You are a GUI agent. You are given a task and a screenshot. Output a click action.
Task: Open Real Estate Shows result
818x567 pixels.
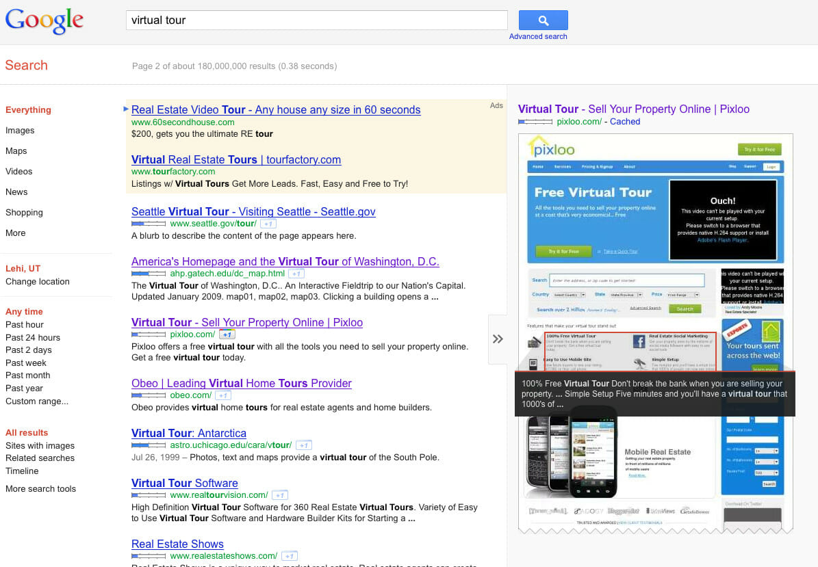pos(177,544)
